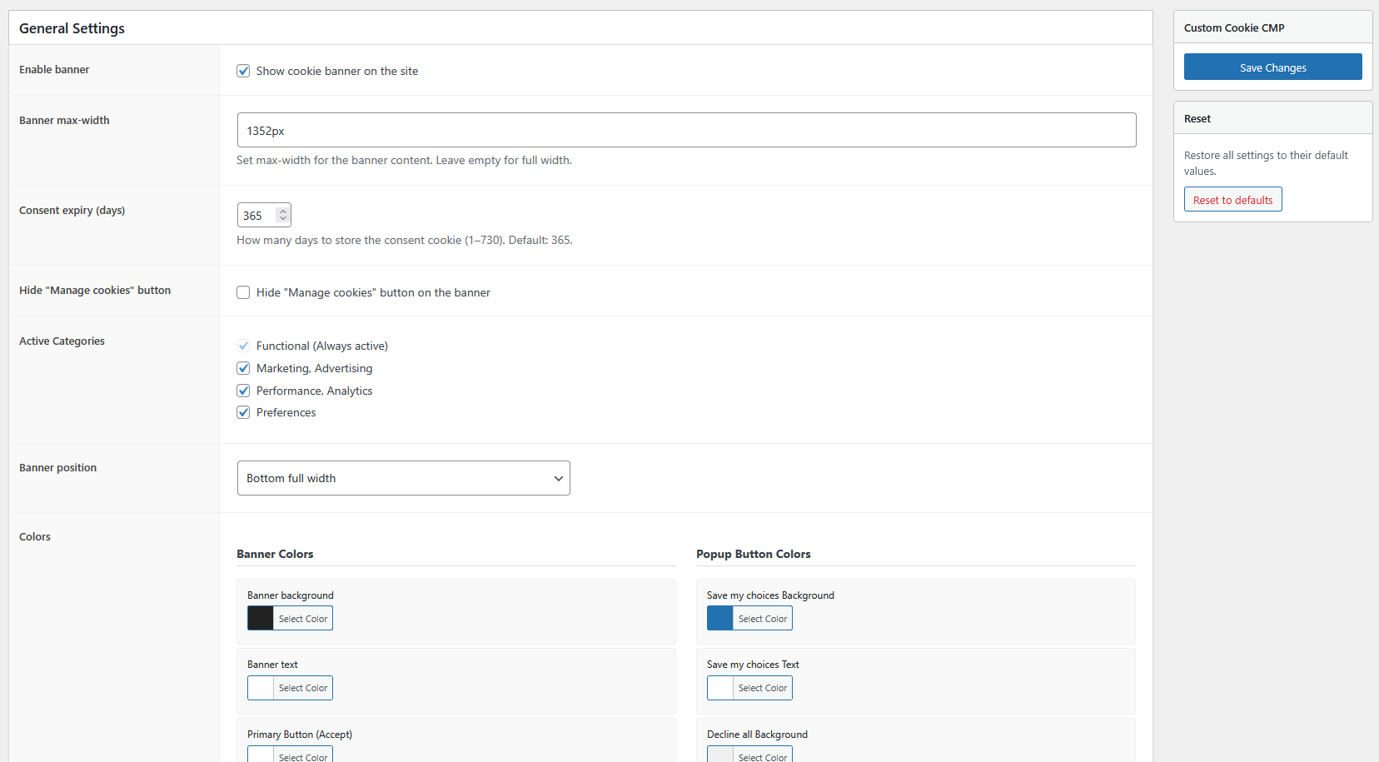
Task: Click the blue Save my choices color swatch
Action: coord(719,618)
